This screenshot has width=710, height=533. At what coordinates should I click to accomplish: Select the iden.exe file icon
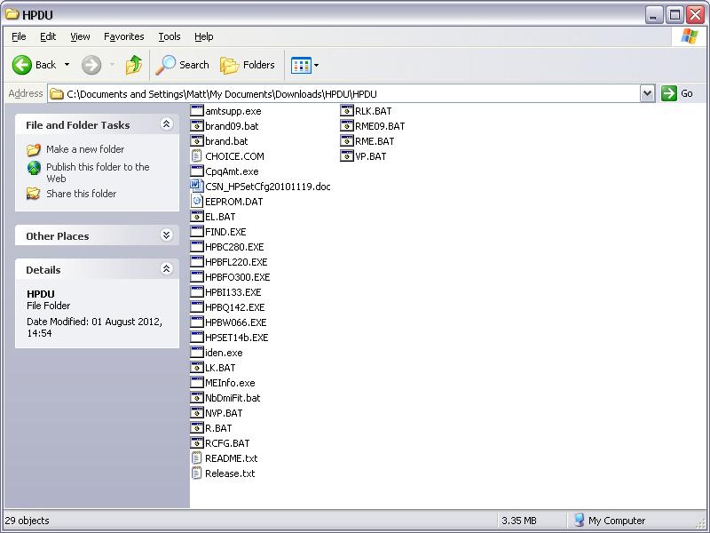197,352
